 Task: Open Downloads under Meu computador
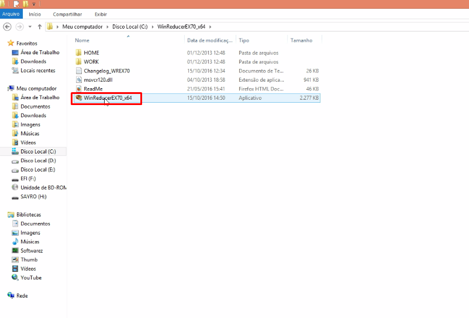[x=33, y=116]
